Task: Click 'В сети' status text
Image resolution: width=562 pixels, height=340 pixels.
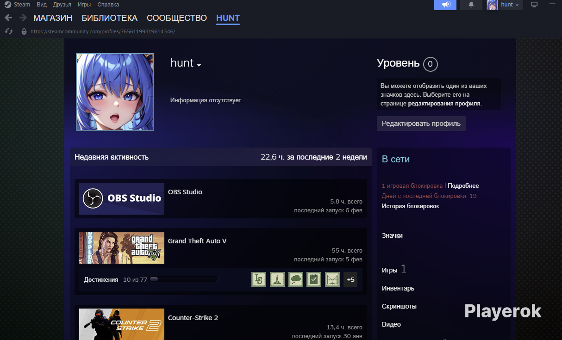Action: point(396,159)
